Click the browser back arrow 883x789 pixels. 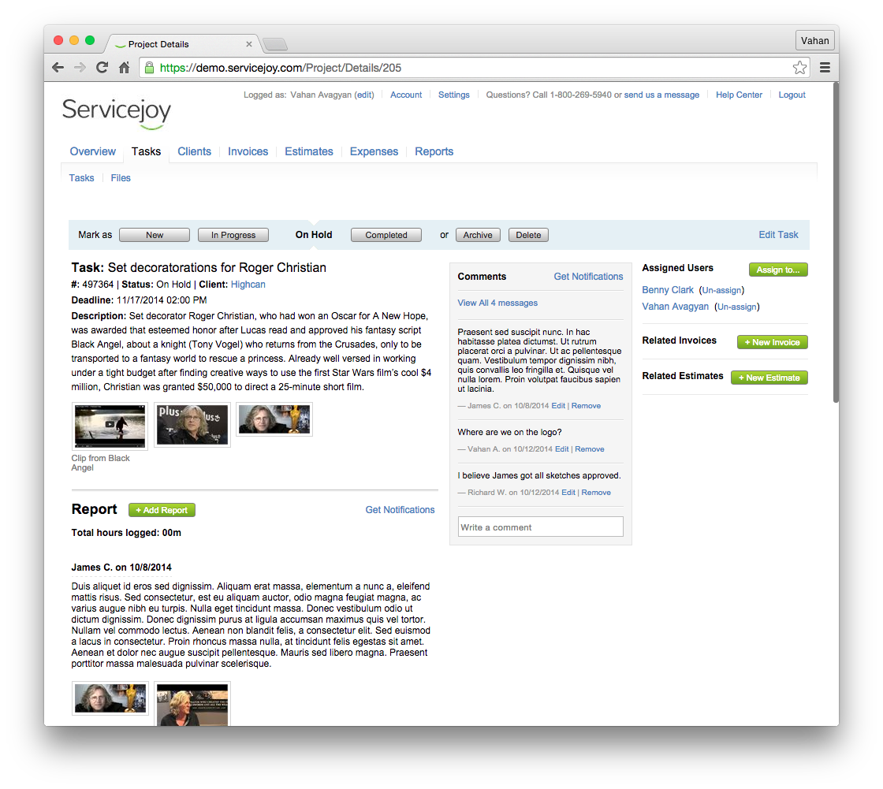coord(58,68)
